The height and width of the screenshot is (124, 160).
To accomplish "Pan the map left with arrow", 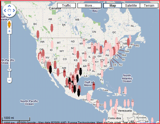I will click(5, 10).
